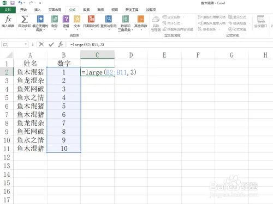The width and height of the screenshot is (273, 204).
Task: Switch to the Insert (插入) tab
Action: coord(37,10)
